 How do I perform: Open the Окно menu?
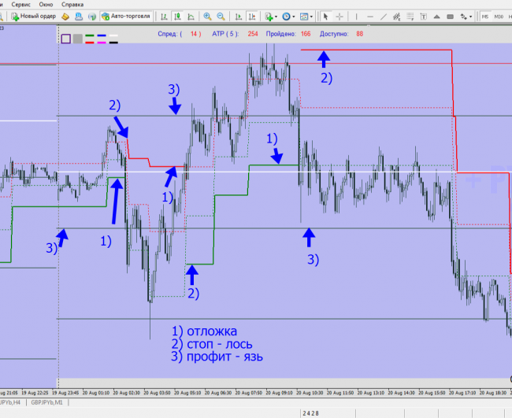click(x=46, y=5)
